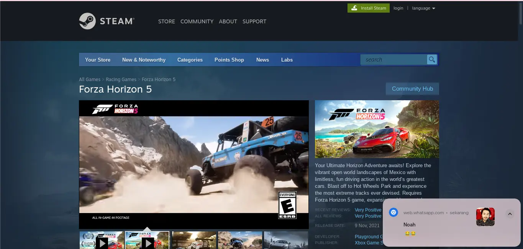Click the Forza Horizon 5 header capsule image

point(377,129)
